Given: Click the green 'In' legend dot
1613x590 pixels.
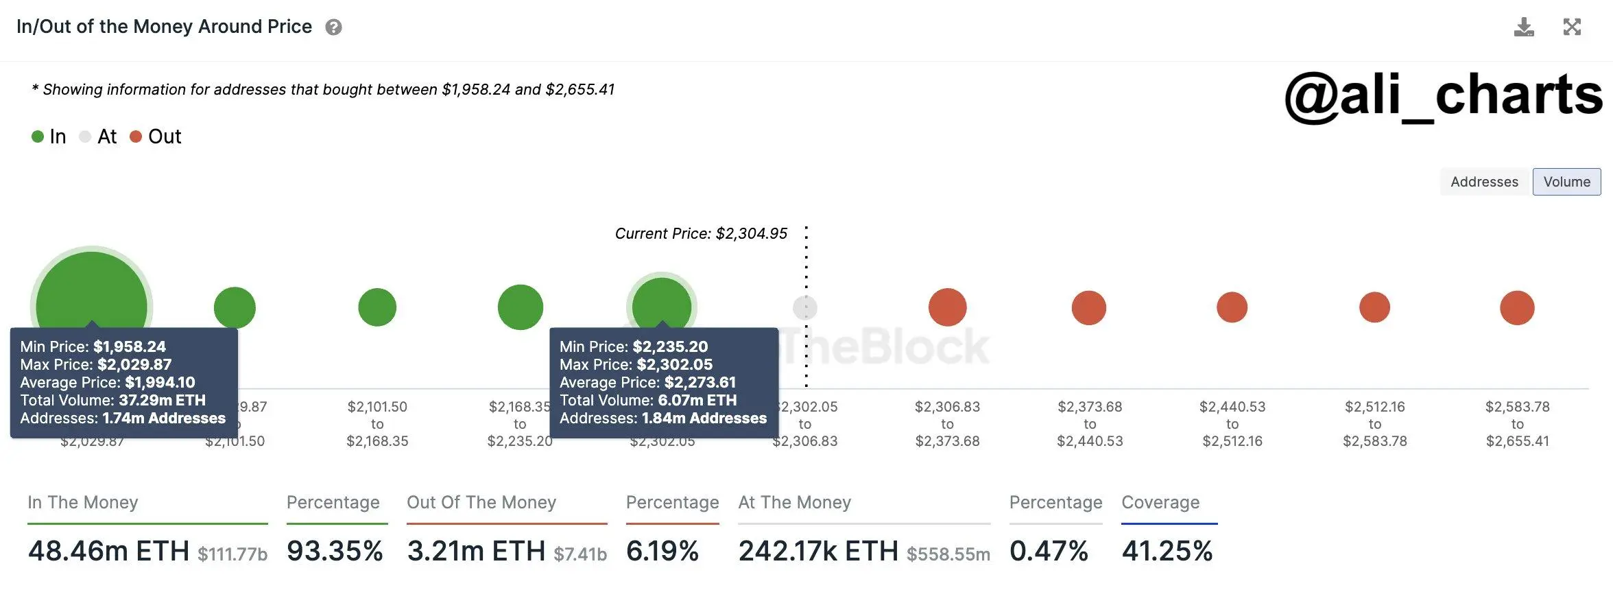Looking at the screenshot, I should 38,137.
